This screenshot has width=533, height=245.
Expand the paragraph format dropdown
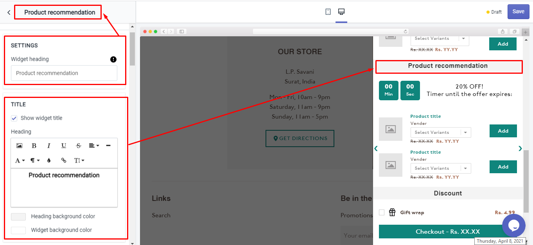pos(35,160)
